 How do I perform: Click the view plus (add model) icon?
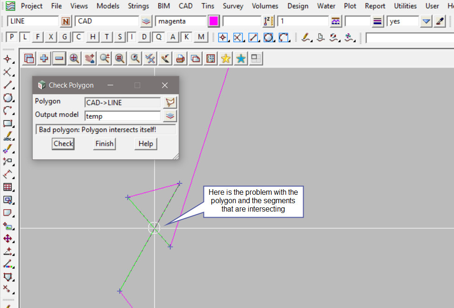point(44,58)
